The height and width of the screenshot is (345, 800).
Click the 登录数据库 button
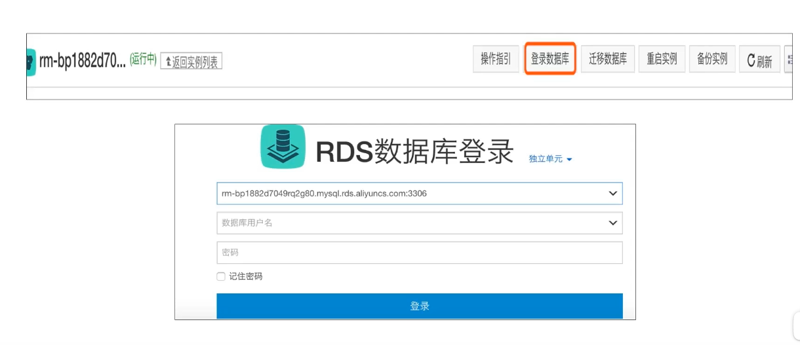(550, 59)
